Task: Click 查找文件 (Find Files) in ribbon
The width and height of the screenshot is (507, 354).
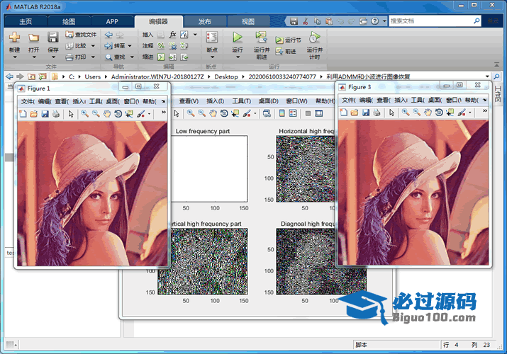Action: pyautogui.click(x=81, y=35)
